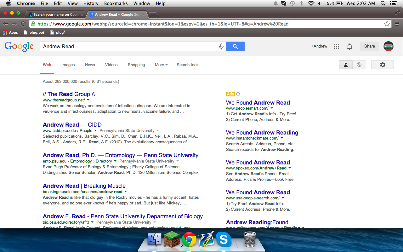Open the Apps bookmark shortcut
Screen dimensions: 403x252
coord(10,32)
